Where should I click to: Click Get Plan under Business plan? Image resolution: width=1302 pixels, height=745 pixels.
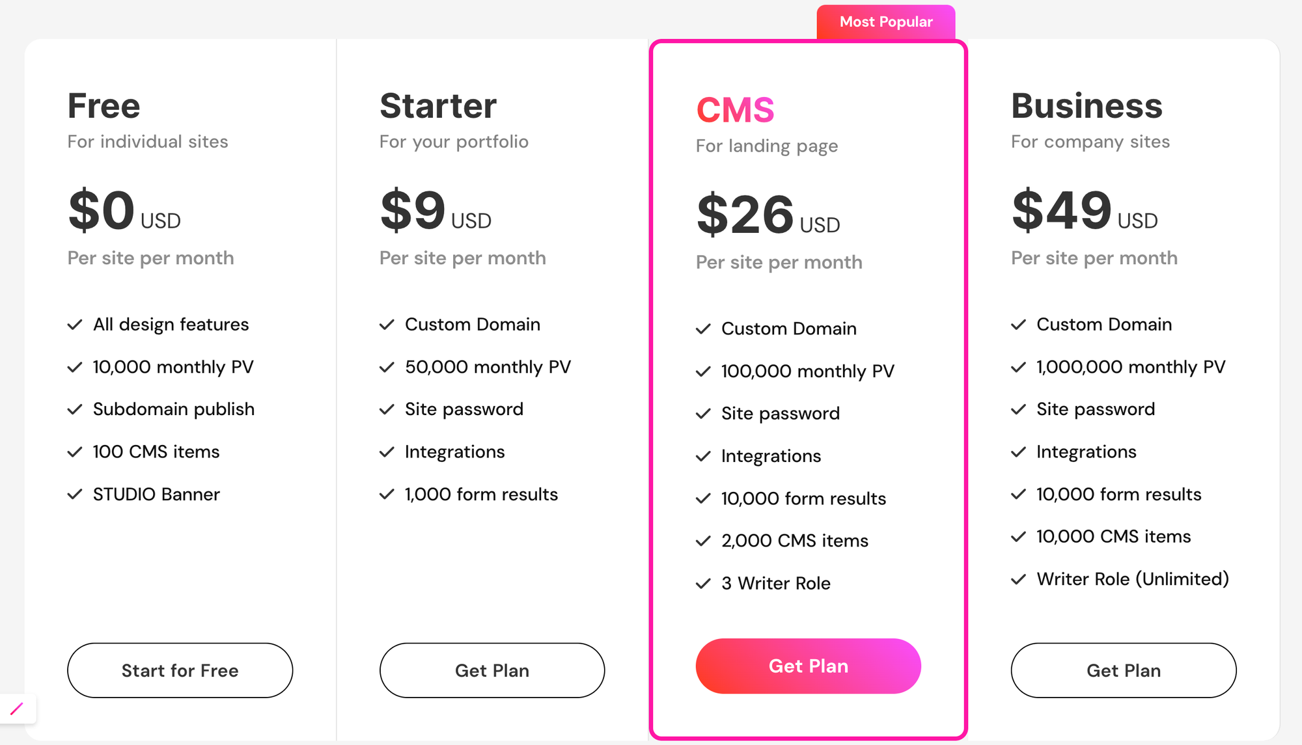click(x=1124, y=670)
